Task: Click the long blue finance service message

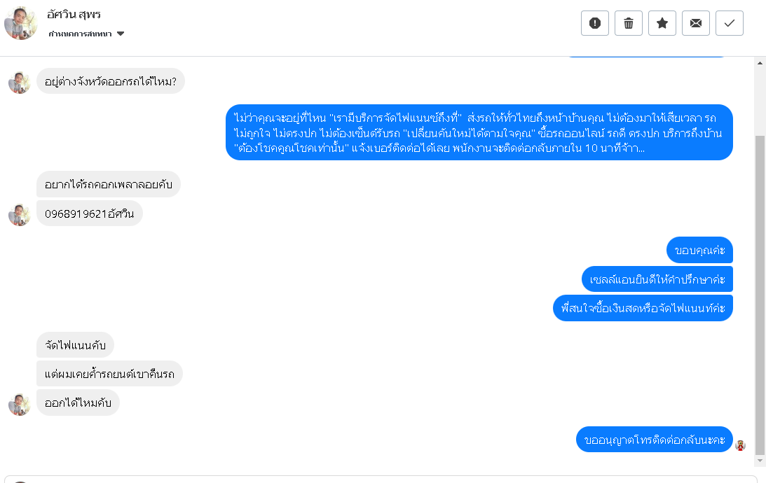Action: (x=479, y=132)
